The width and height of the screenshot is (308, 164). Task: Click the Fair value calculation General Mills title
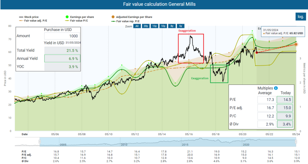click(159, 4)
